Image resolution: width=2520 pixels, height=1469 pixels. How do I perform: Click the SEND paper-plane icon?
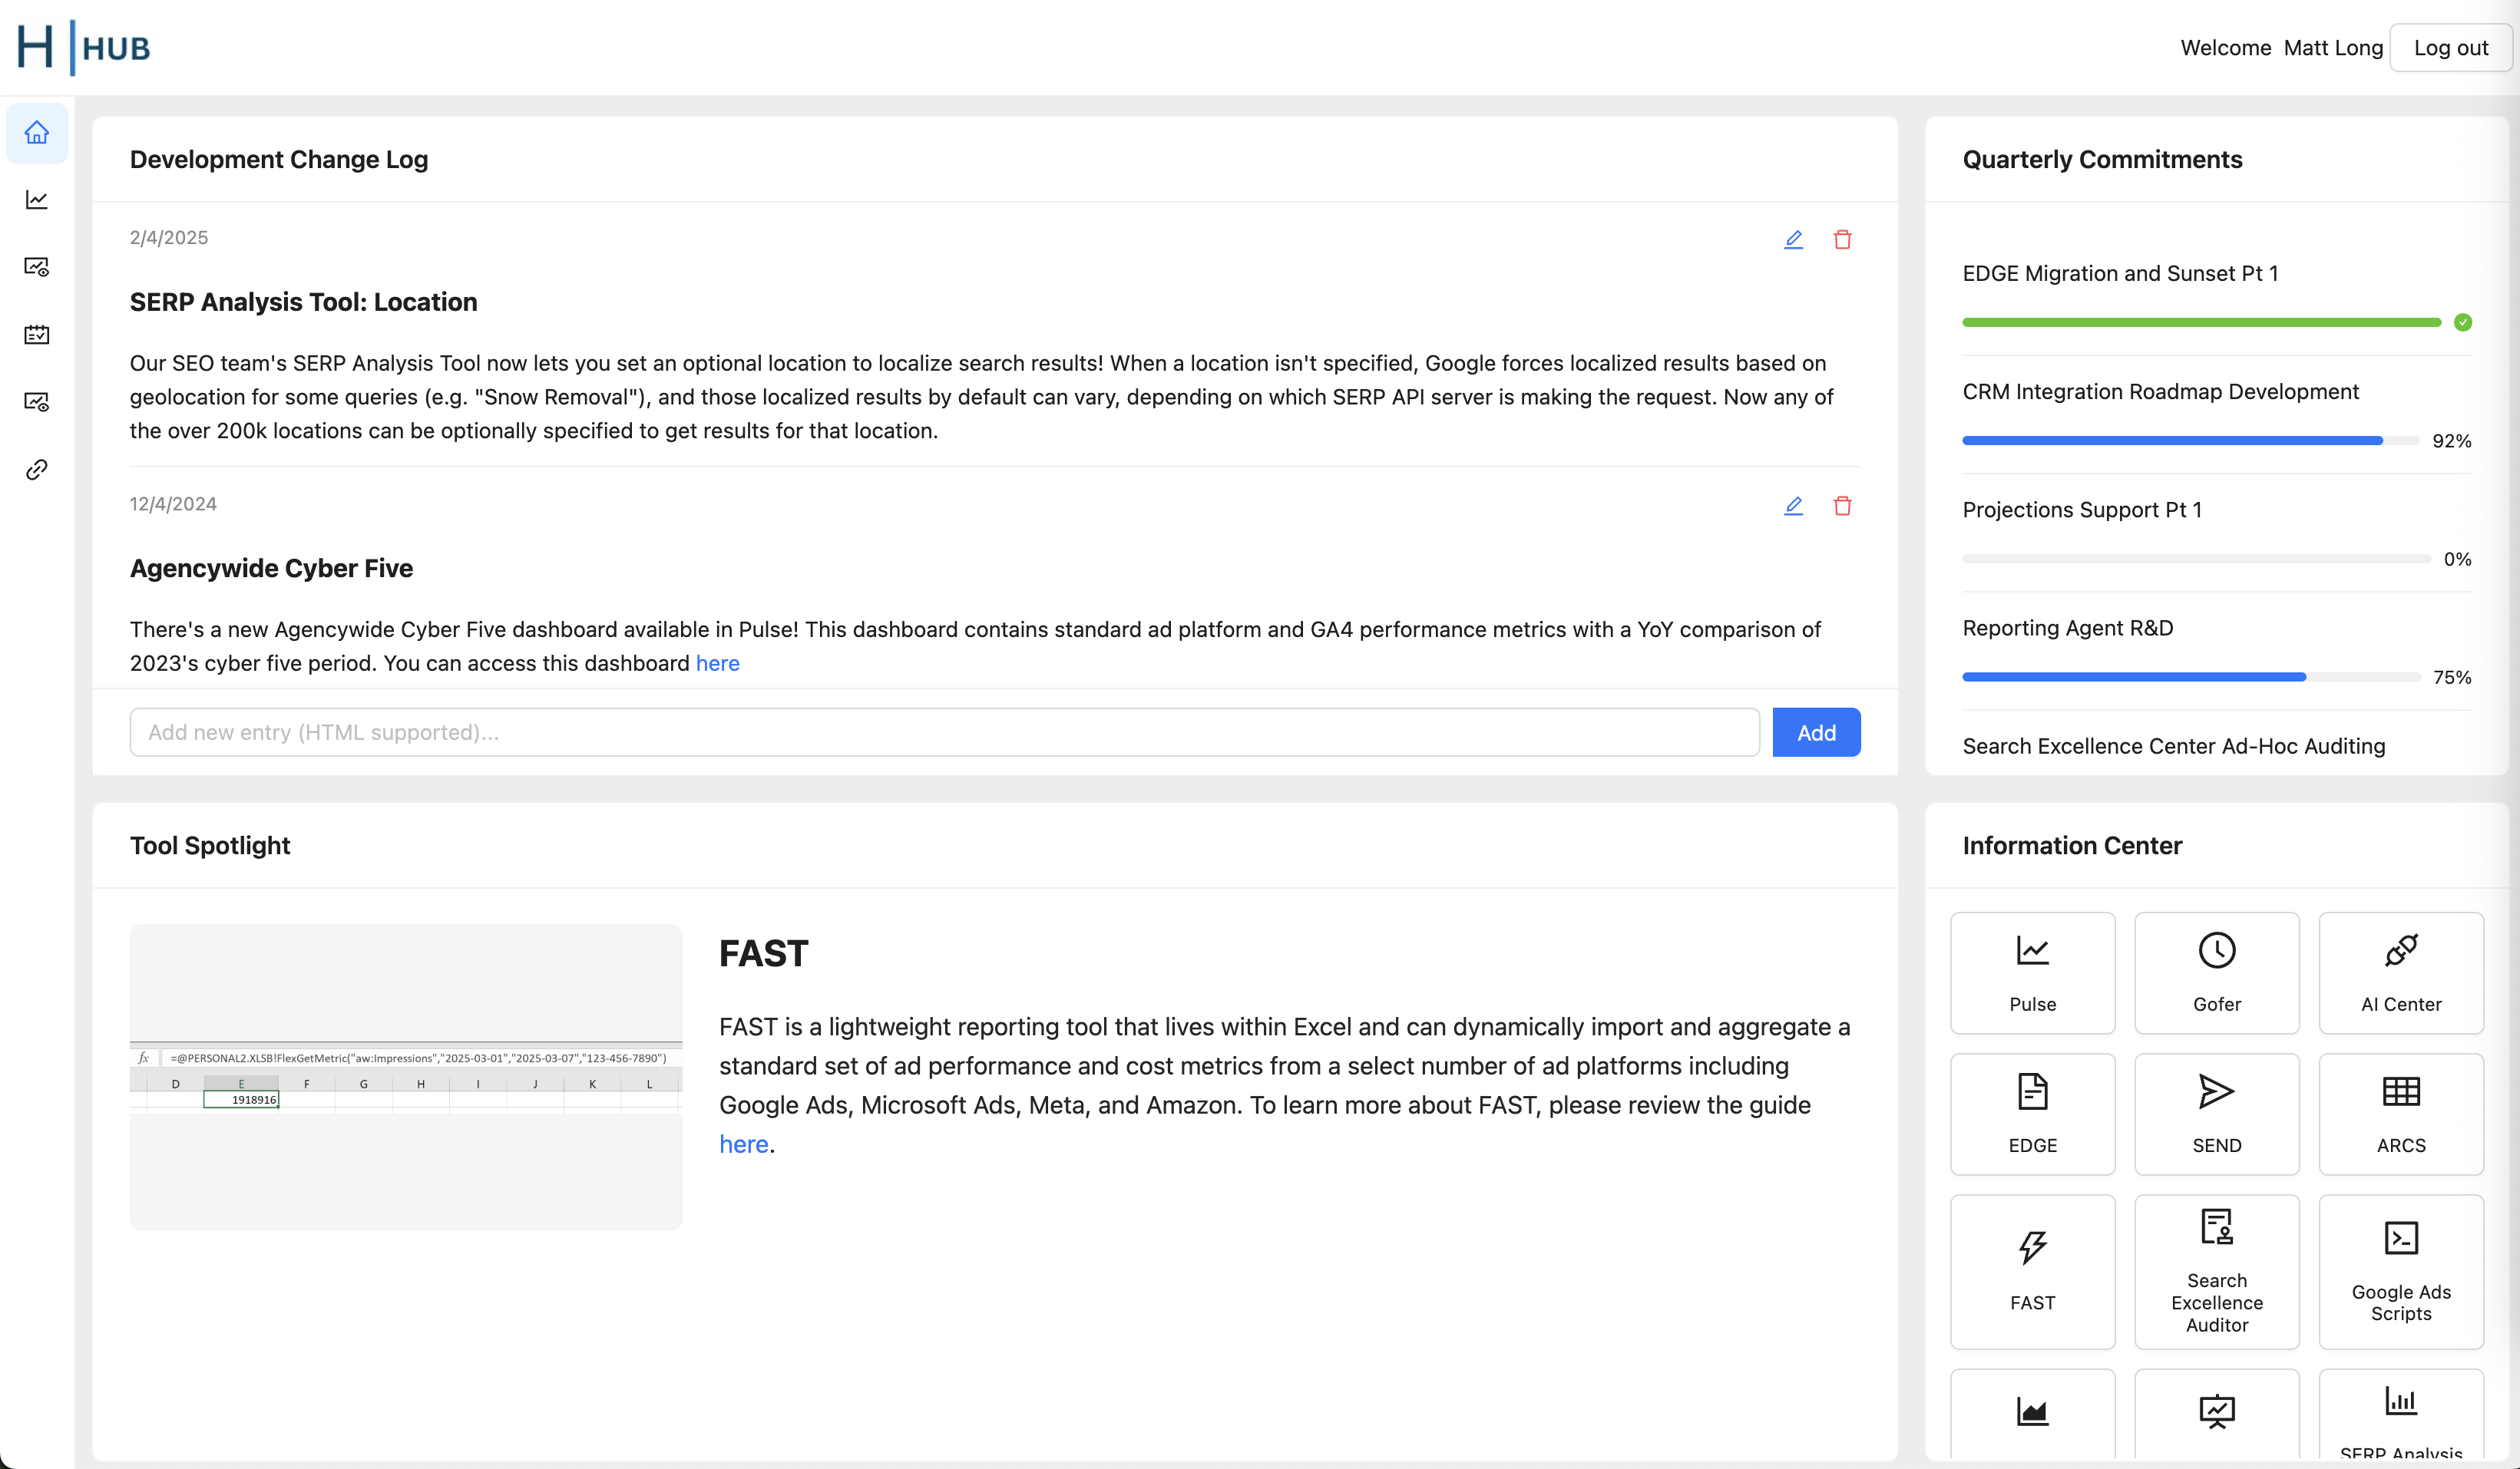tap(2216, 1112)
